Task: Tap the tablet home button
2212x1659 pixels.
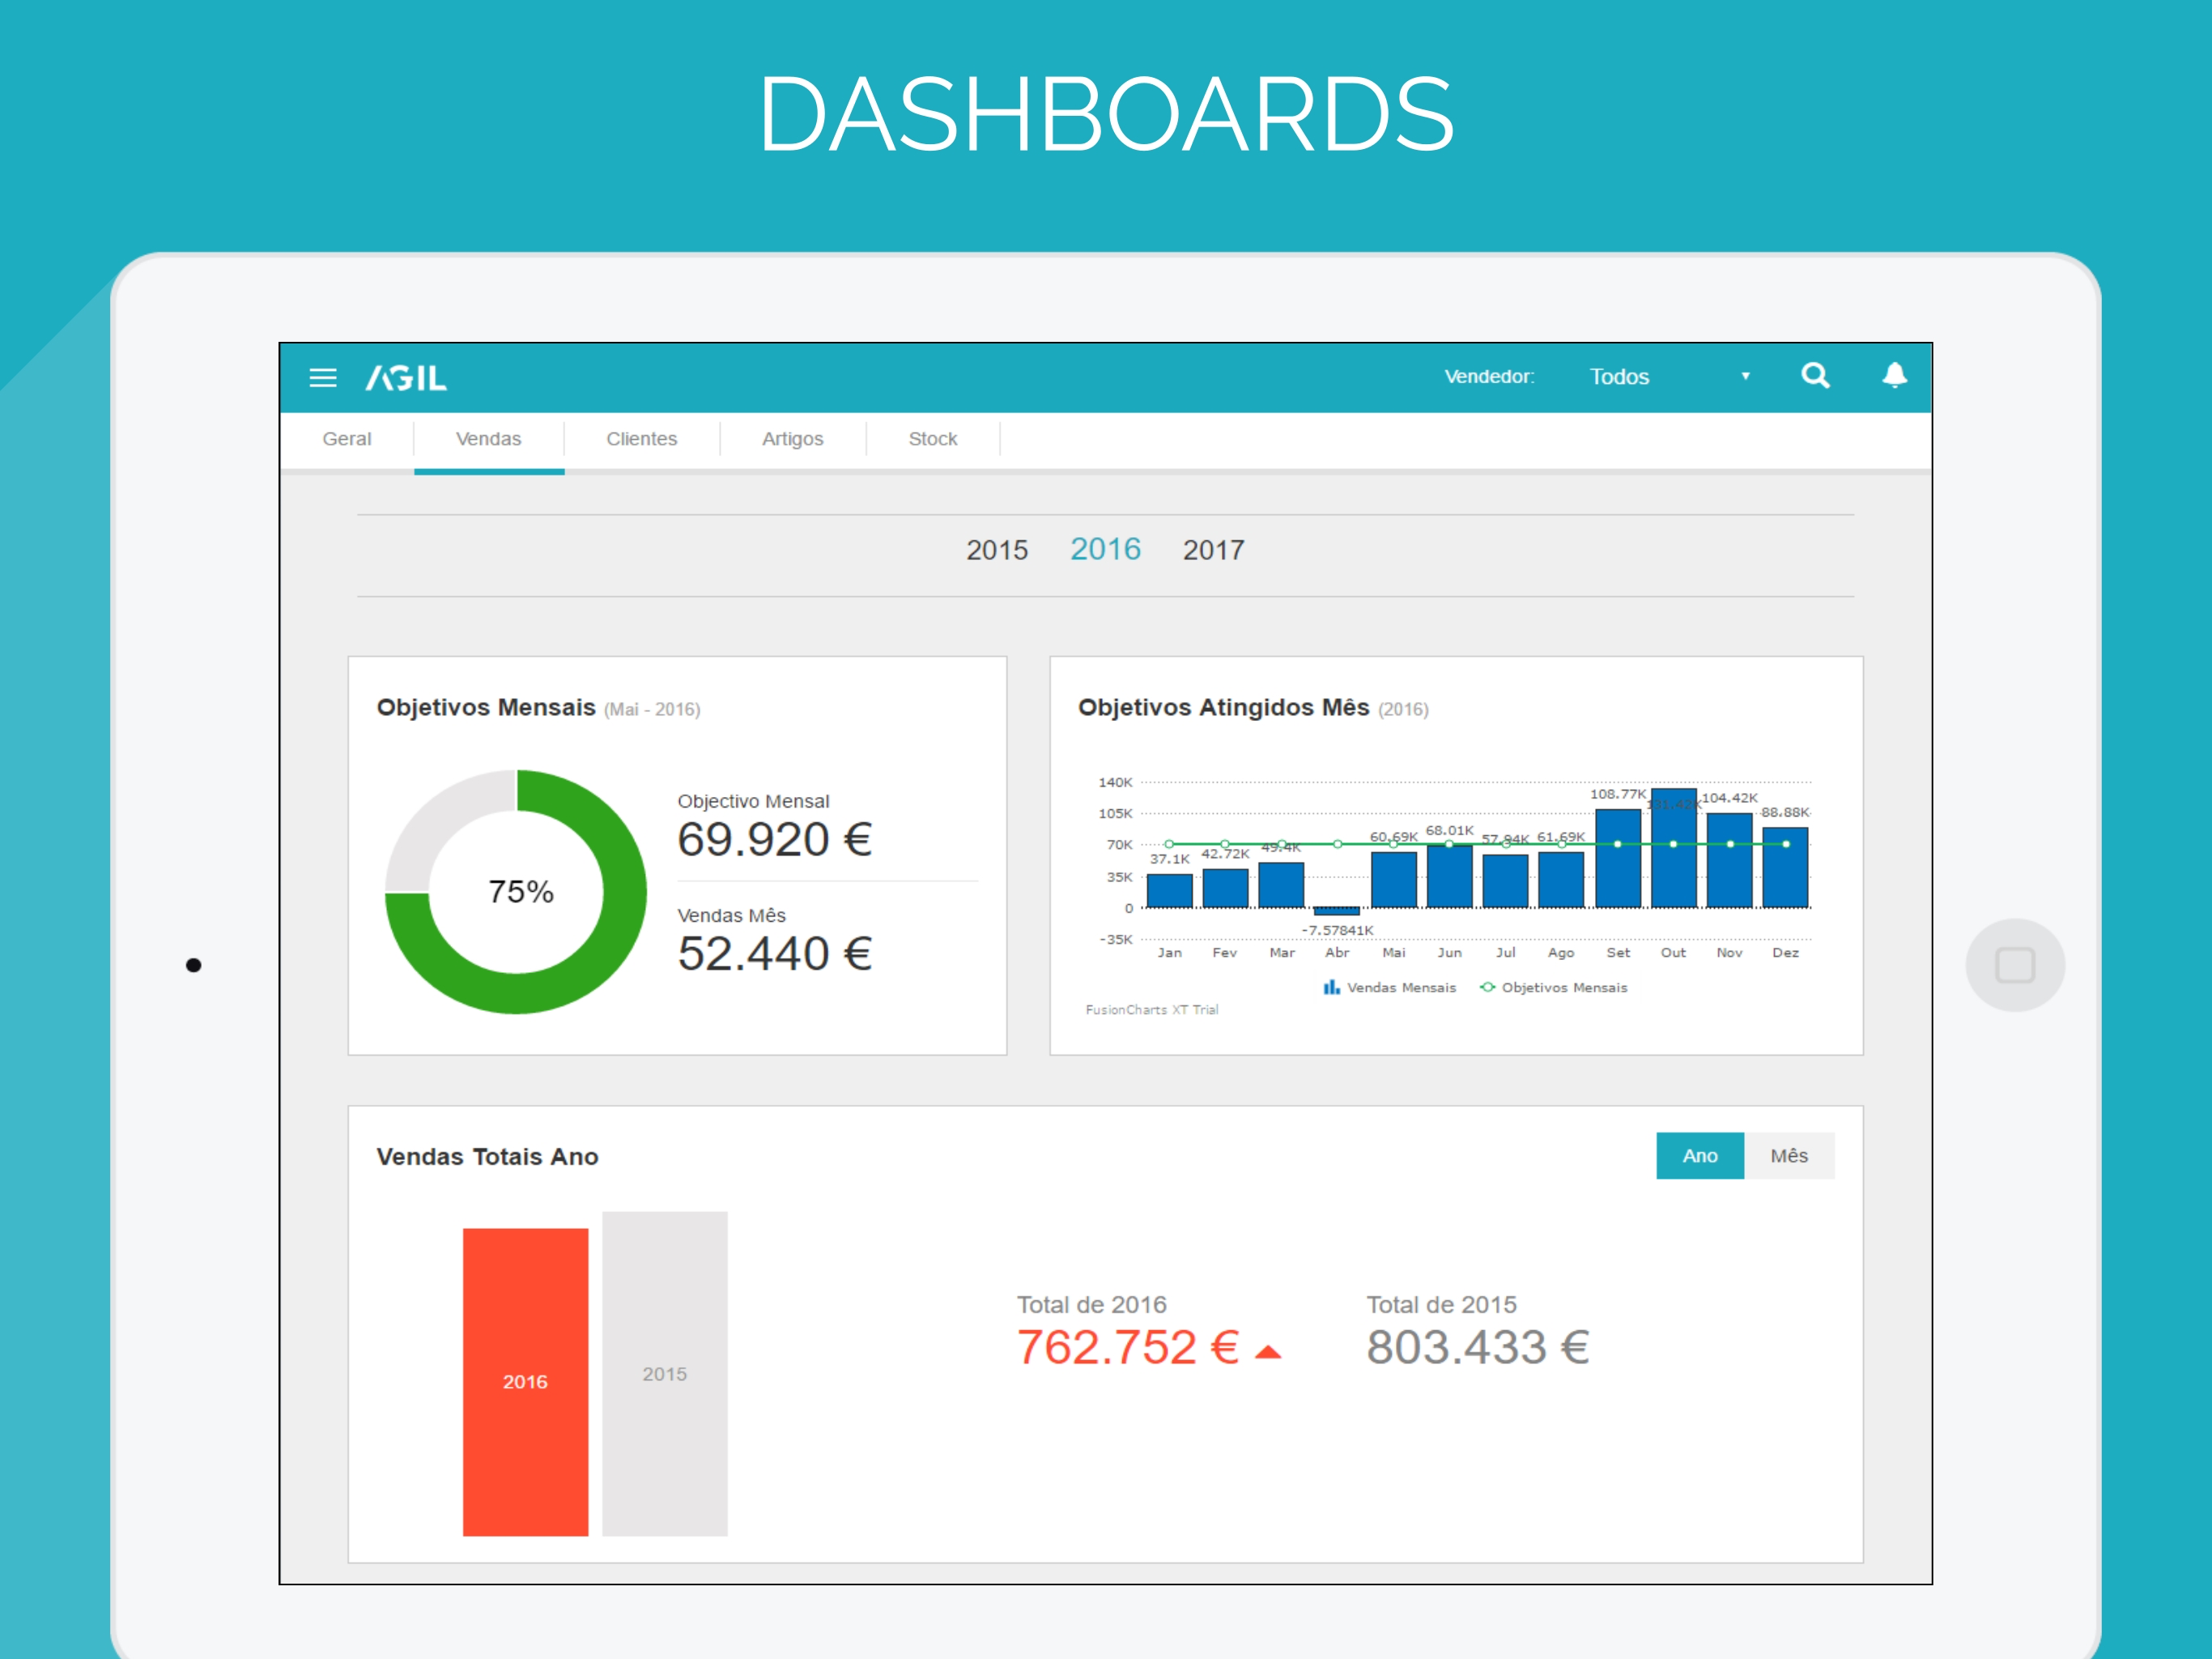Action: pos(2015,966)
